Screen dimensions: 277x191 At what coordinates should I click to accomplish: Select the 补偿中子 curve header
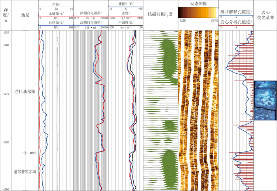click(125, 3)
